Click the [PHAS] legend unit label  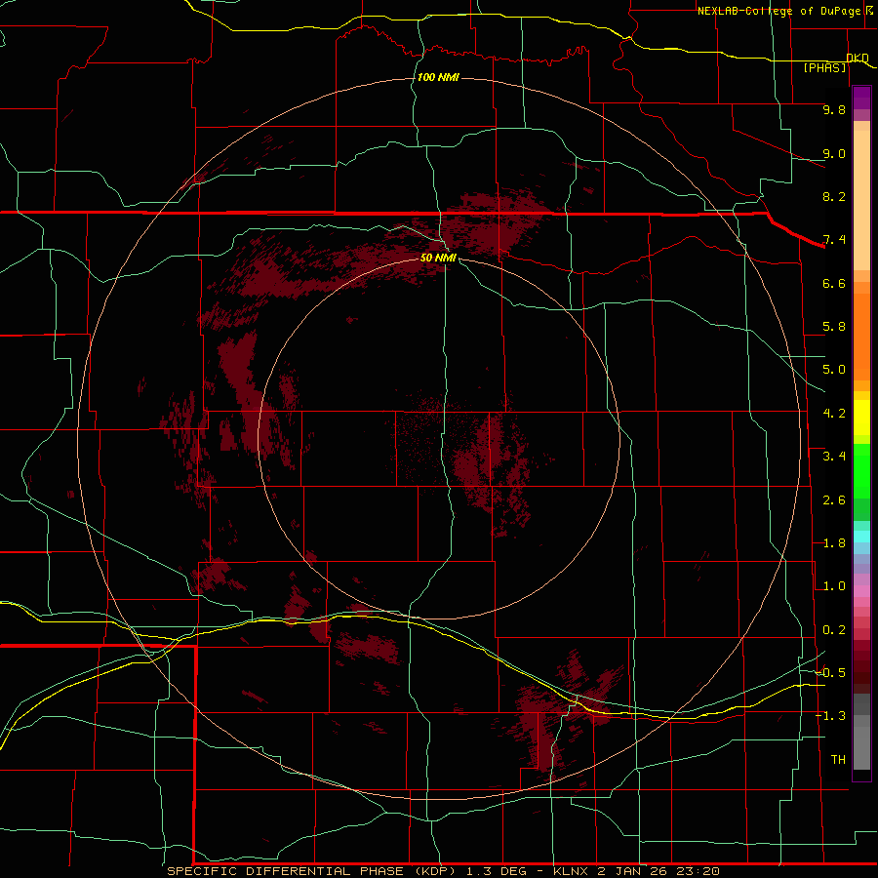(824, 67)
